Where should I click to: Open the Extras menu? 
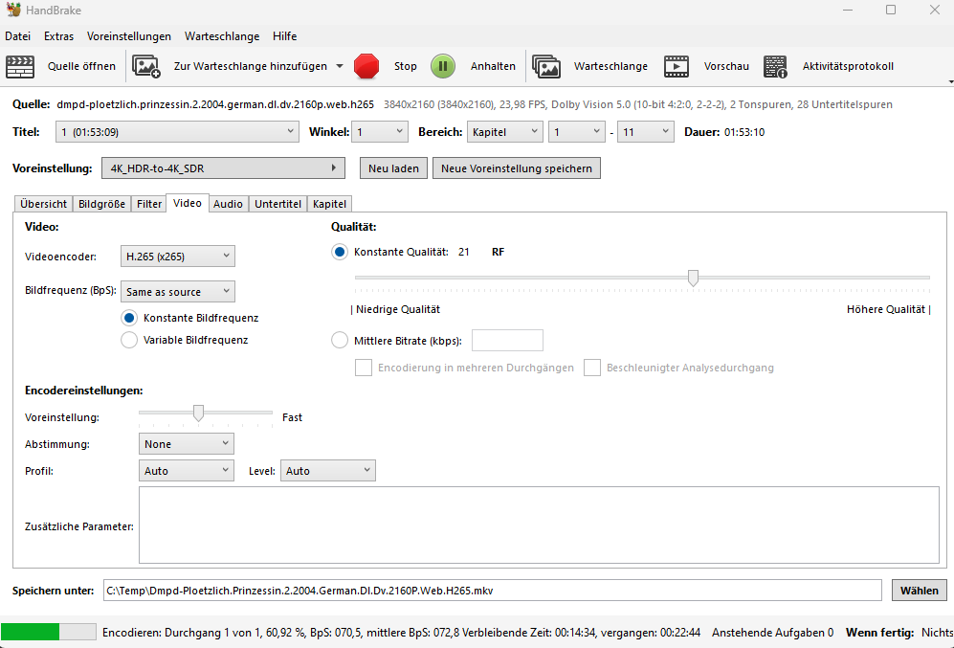[x=59, y=36]
